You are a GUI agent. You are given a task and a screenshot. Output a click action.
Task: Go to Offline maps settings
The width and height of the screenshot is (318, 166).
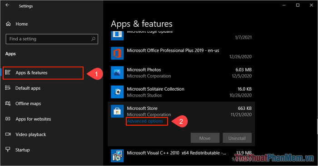pyautogui.click(x=23, y=104)
